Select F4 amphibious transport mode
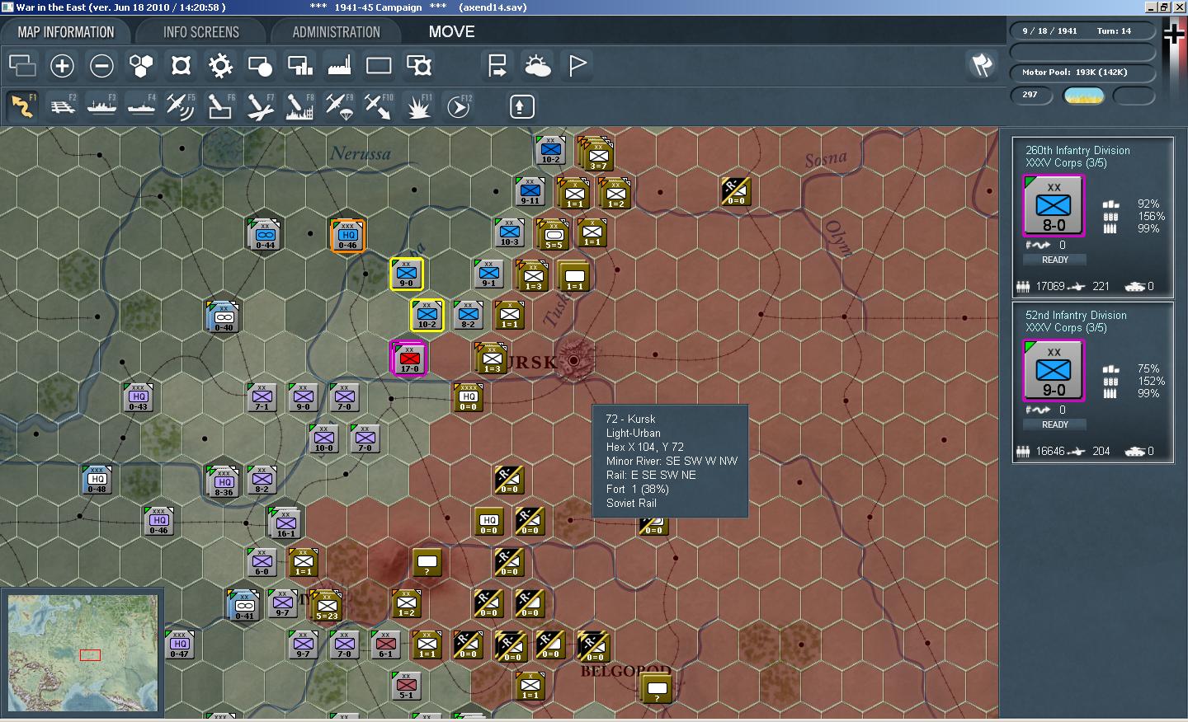The height and width of the screenshot is (722, 1188). coord(141,106)
